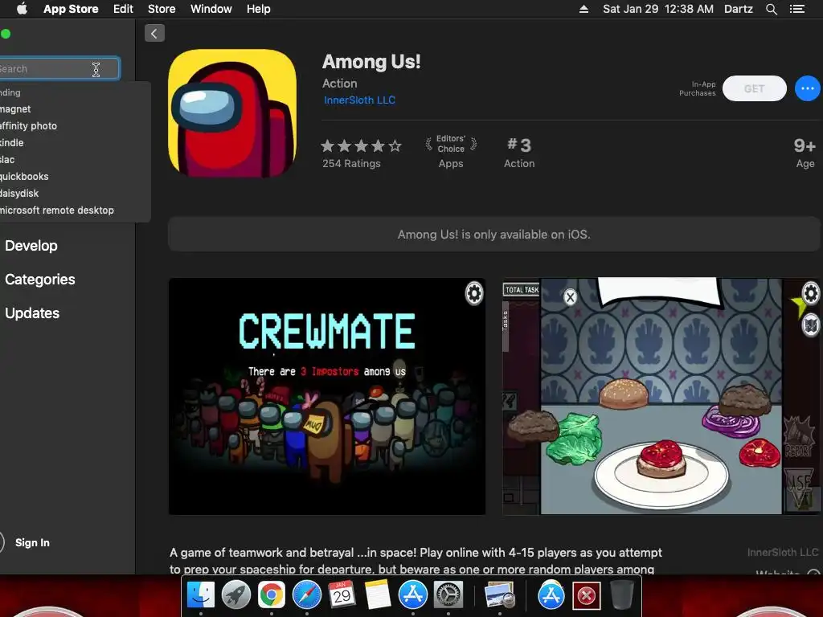This screenshot has height=617, width=823.
Task: Go back with the chevron button
Action: [x=154, y=34]
